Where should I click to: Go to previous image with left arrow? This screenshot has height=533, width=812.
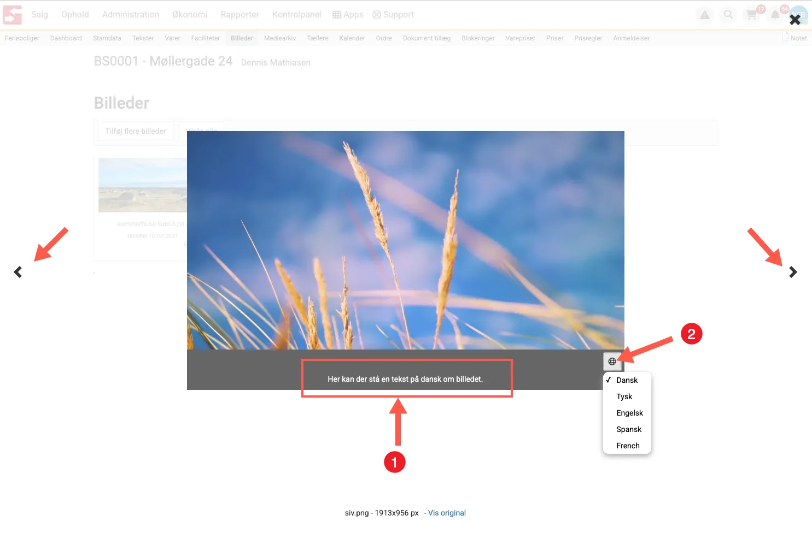click(x=18, y=272)
